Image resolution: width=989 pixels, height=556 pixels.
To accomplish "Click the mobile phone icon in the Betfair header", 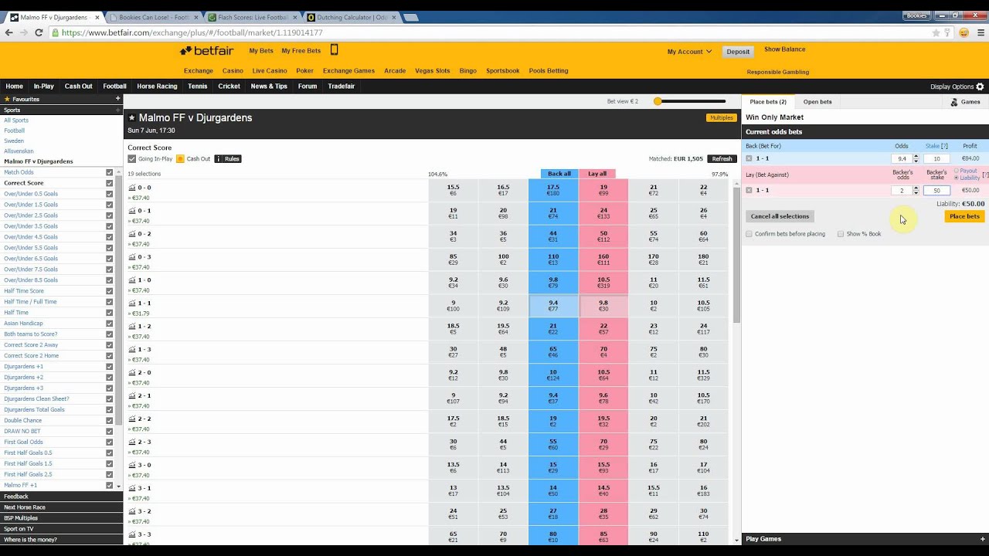I will click(x=334, y=50).
